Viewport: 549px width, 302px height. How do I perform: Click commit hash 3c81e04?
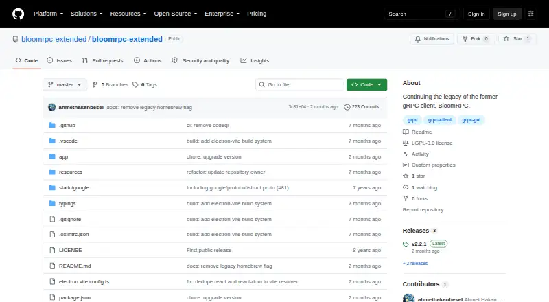(x=297, y=107)
